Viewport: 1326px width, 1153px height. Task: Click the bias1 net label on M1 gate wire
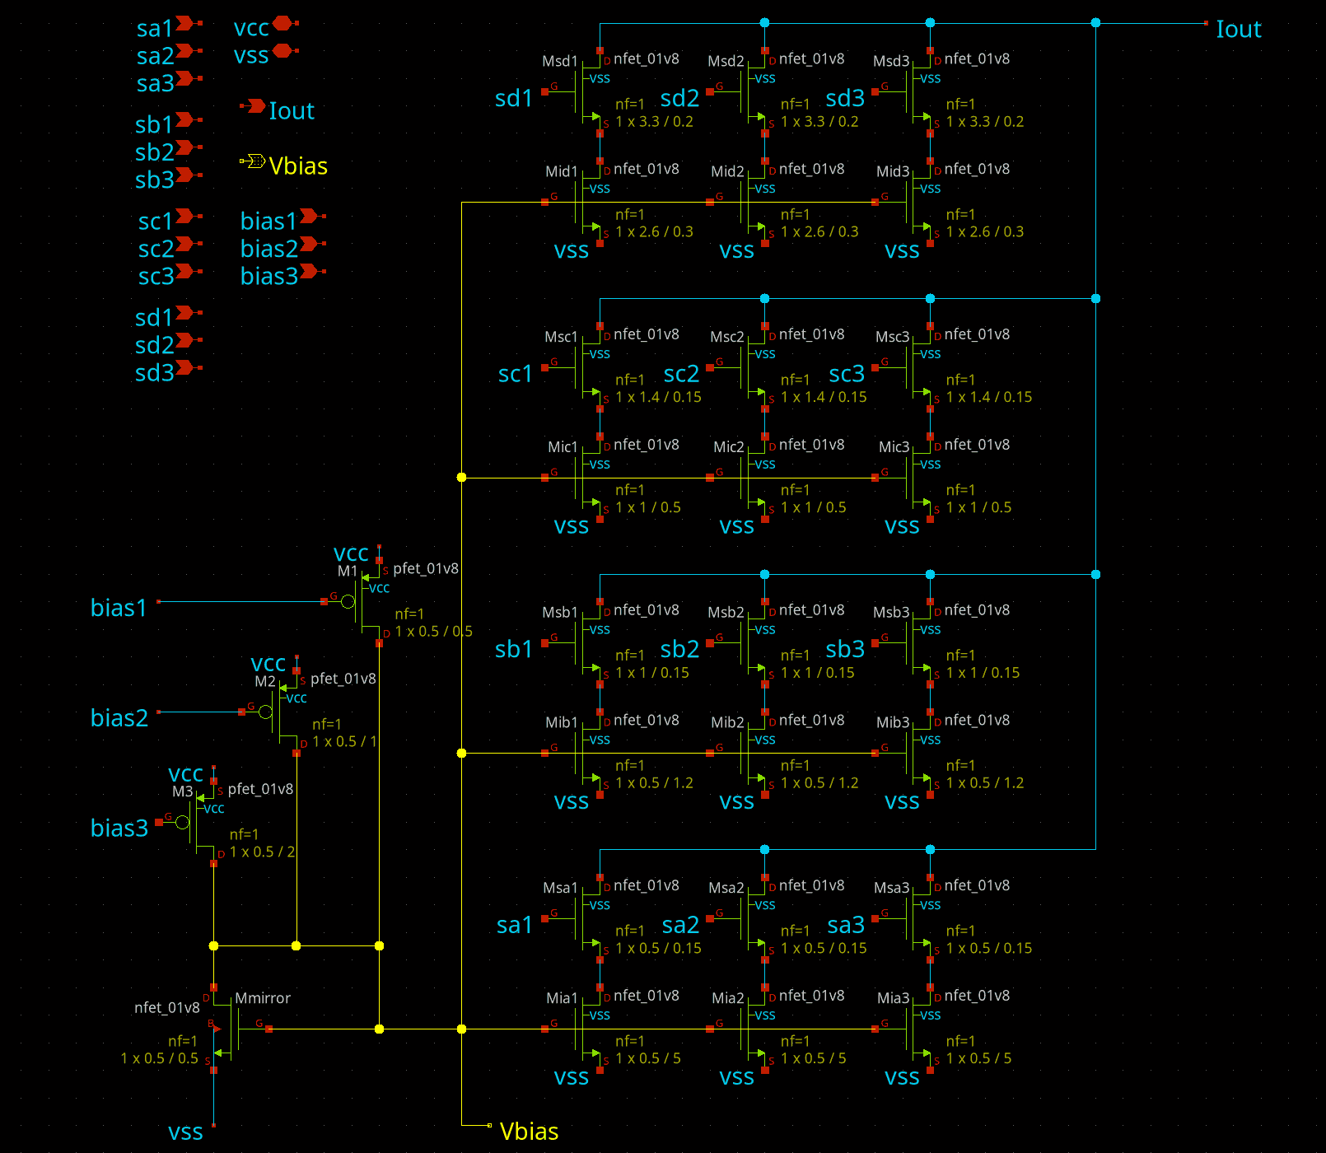point(119,608)
